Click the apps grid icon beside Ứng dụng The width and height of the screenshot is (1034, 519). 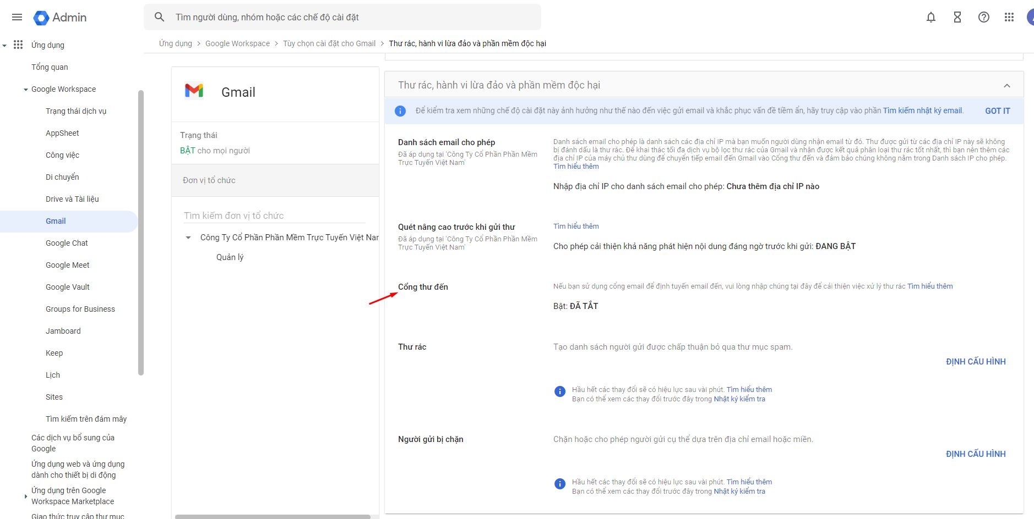(x=18, y=45)
